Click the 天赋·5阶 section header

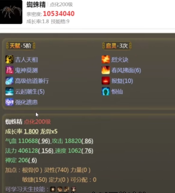[21, 46]
